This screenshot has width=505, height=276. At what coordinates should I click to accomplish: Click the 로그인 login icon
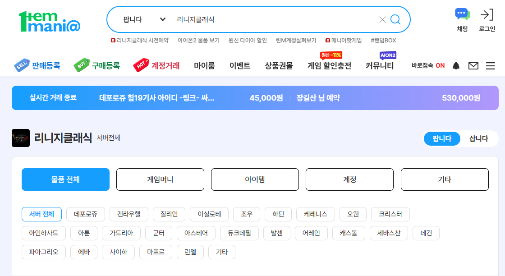click(x=487, y=20)
